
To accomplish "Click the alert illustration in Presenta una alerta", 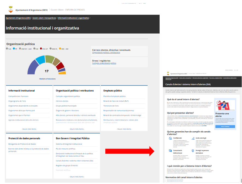I will coord(225,105).
